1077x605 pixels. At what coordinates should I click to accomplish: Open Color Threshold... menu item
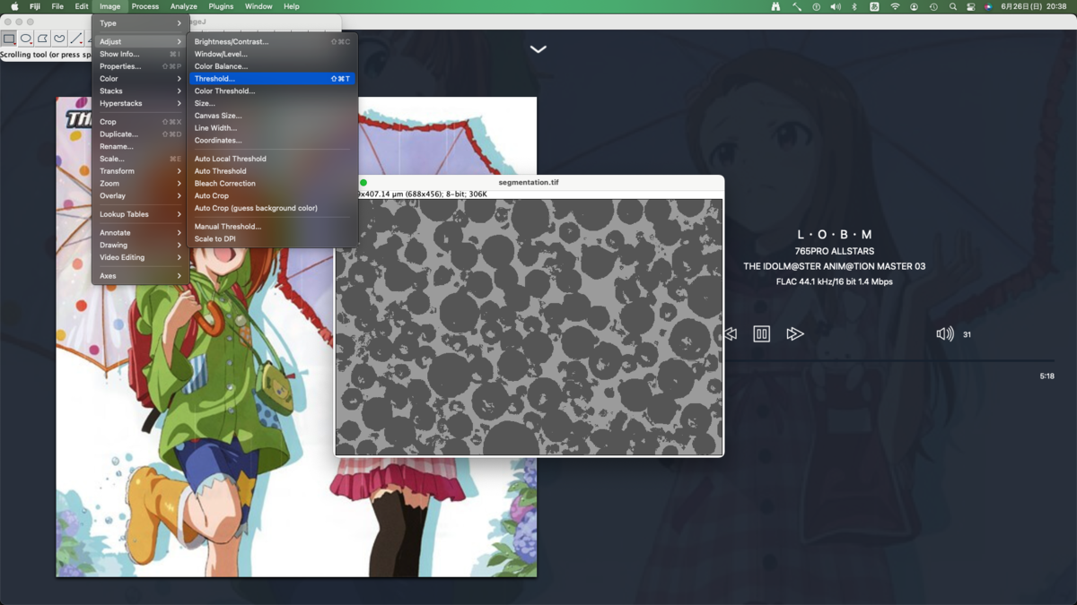pos(272,91)
